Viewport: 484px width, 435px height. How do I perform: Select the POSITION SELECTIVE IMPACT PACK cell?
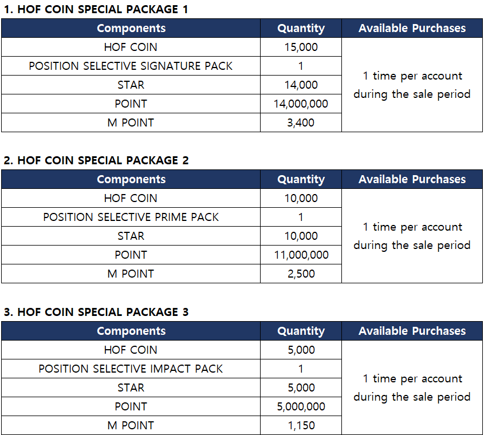(131, 369)
